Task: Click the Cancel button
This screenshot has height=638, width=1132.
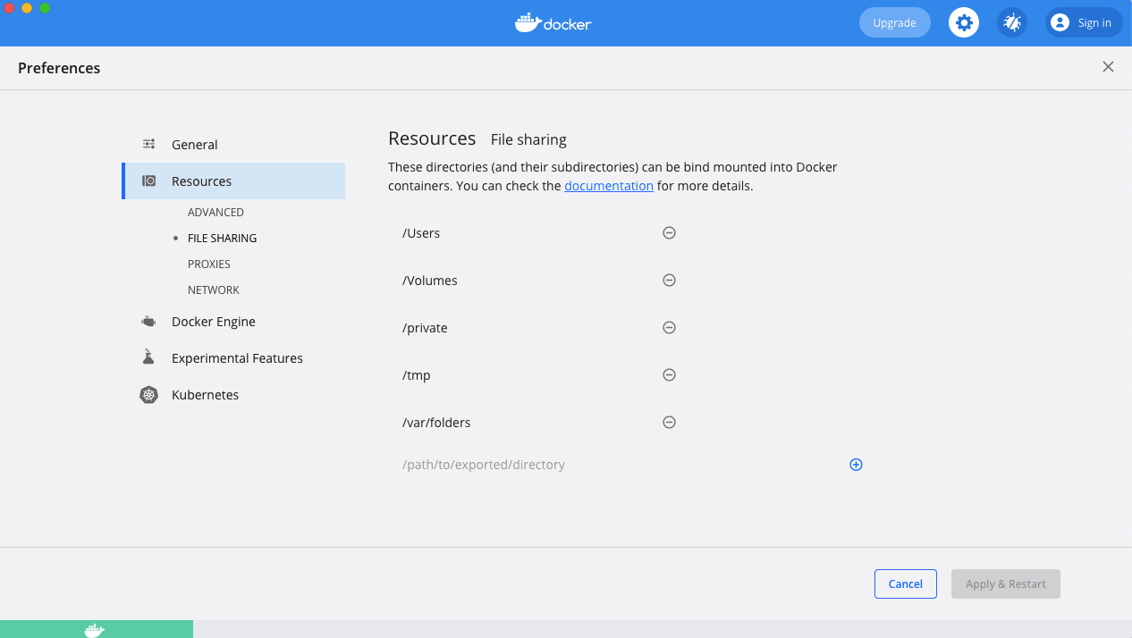Action: (x=905, y=583)
